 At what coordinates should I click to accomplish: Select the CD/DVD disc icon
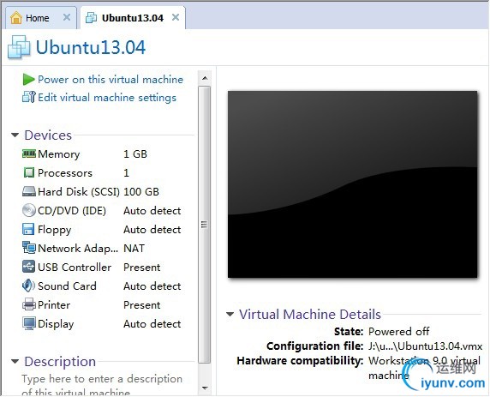tap(29, 210)
